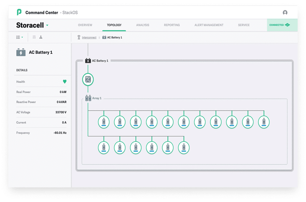Select the eighth battery node in top row

216,122
